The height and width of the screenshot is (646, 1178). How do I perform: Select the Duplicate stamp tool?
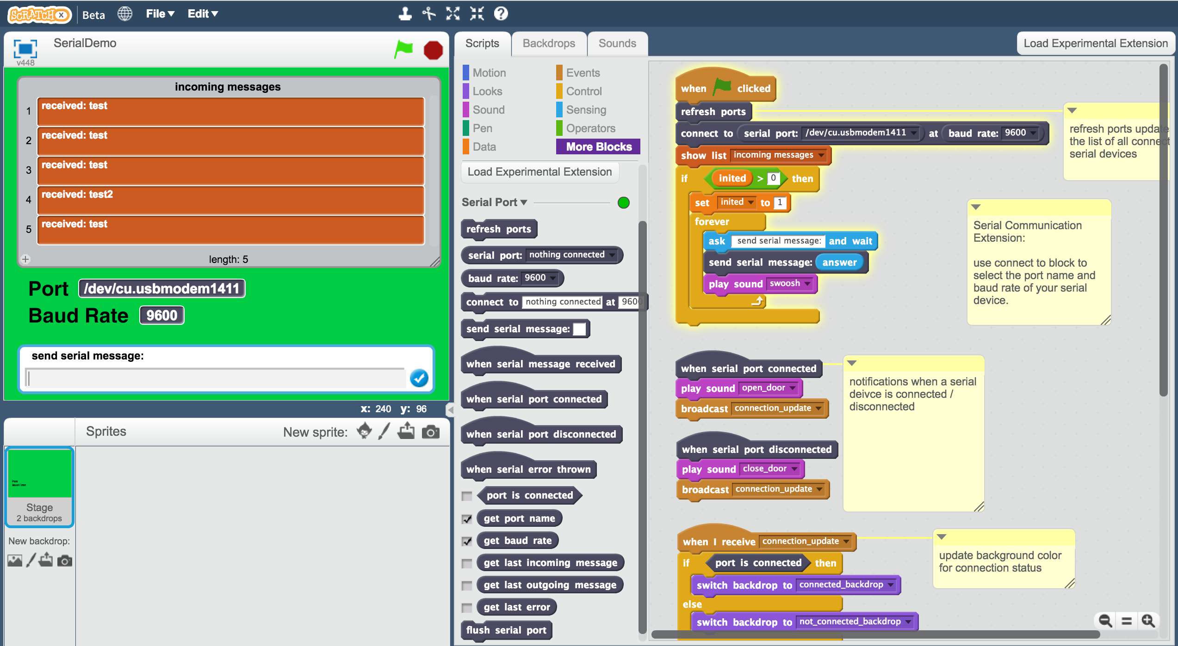405,14
